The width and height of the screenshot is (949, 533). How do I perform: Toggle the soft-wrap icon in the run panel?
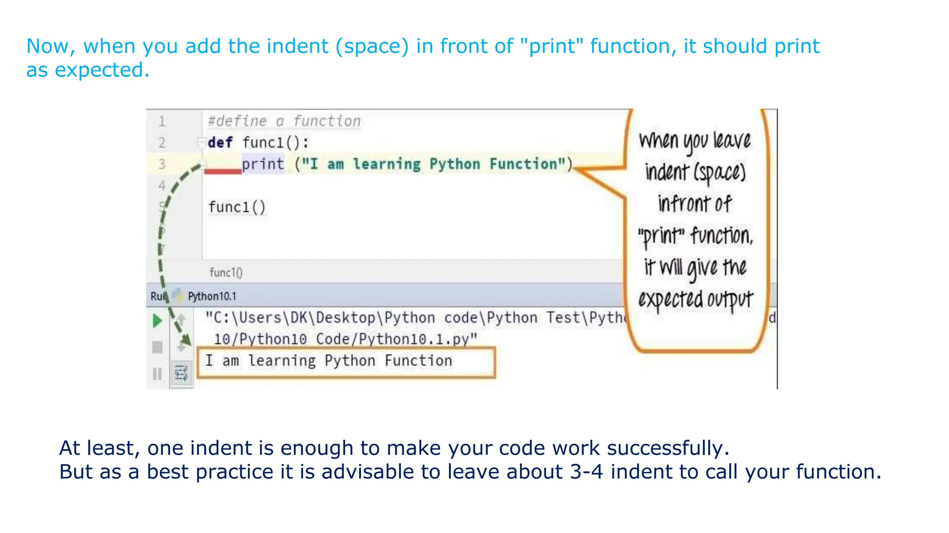181,373
